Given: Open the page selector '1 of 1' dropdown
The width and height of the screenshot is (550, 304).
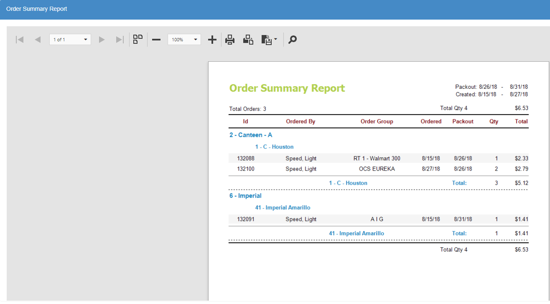Looking at the screenshot, I should tap(70, 40).
